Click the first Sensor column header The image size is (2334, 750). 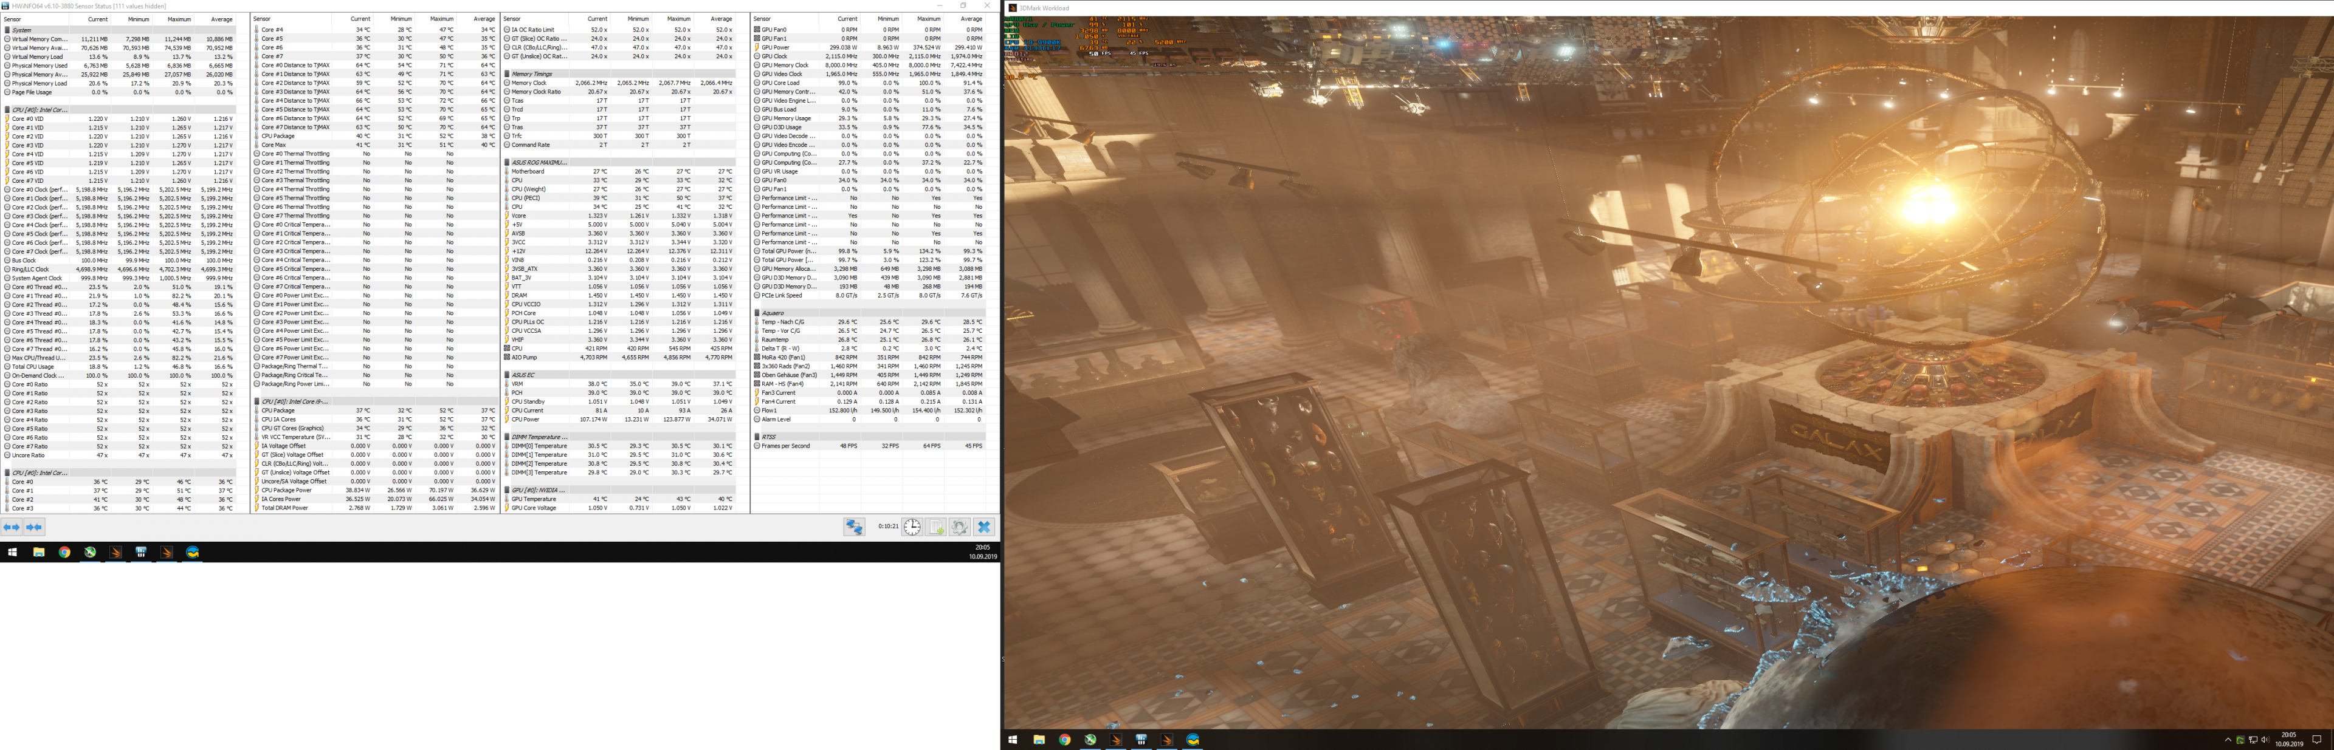[x=13, y=19]
